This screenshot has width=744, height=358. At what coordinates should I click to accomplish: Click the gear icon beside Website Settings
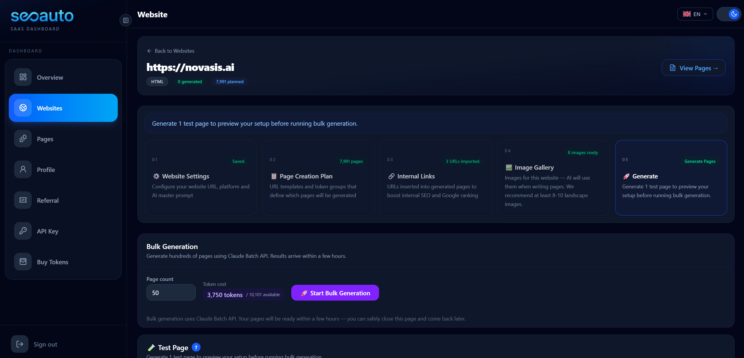pos(156,176)
